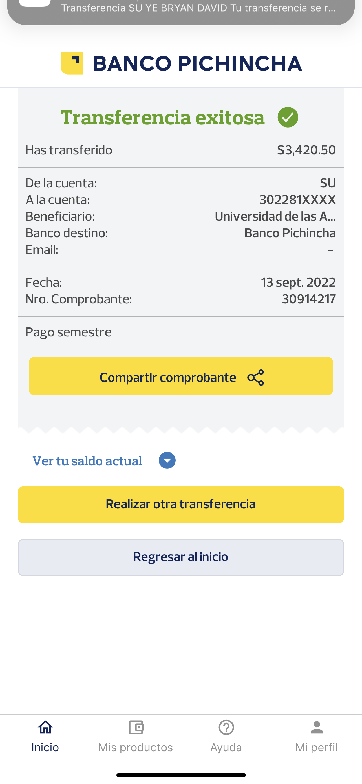This screenshot has width=362, height=784.
Task: Tap the Ayuda question mark icon
Action: [x=226, y=727]
